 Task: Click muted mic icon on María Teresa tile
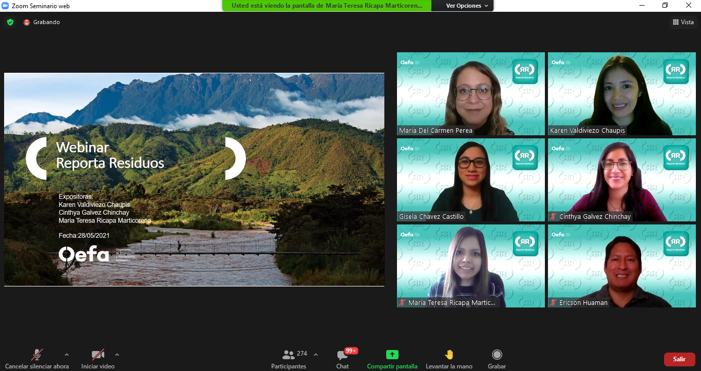coord(403,303)
